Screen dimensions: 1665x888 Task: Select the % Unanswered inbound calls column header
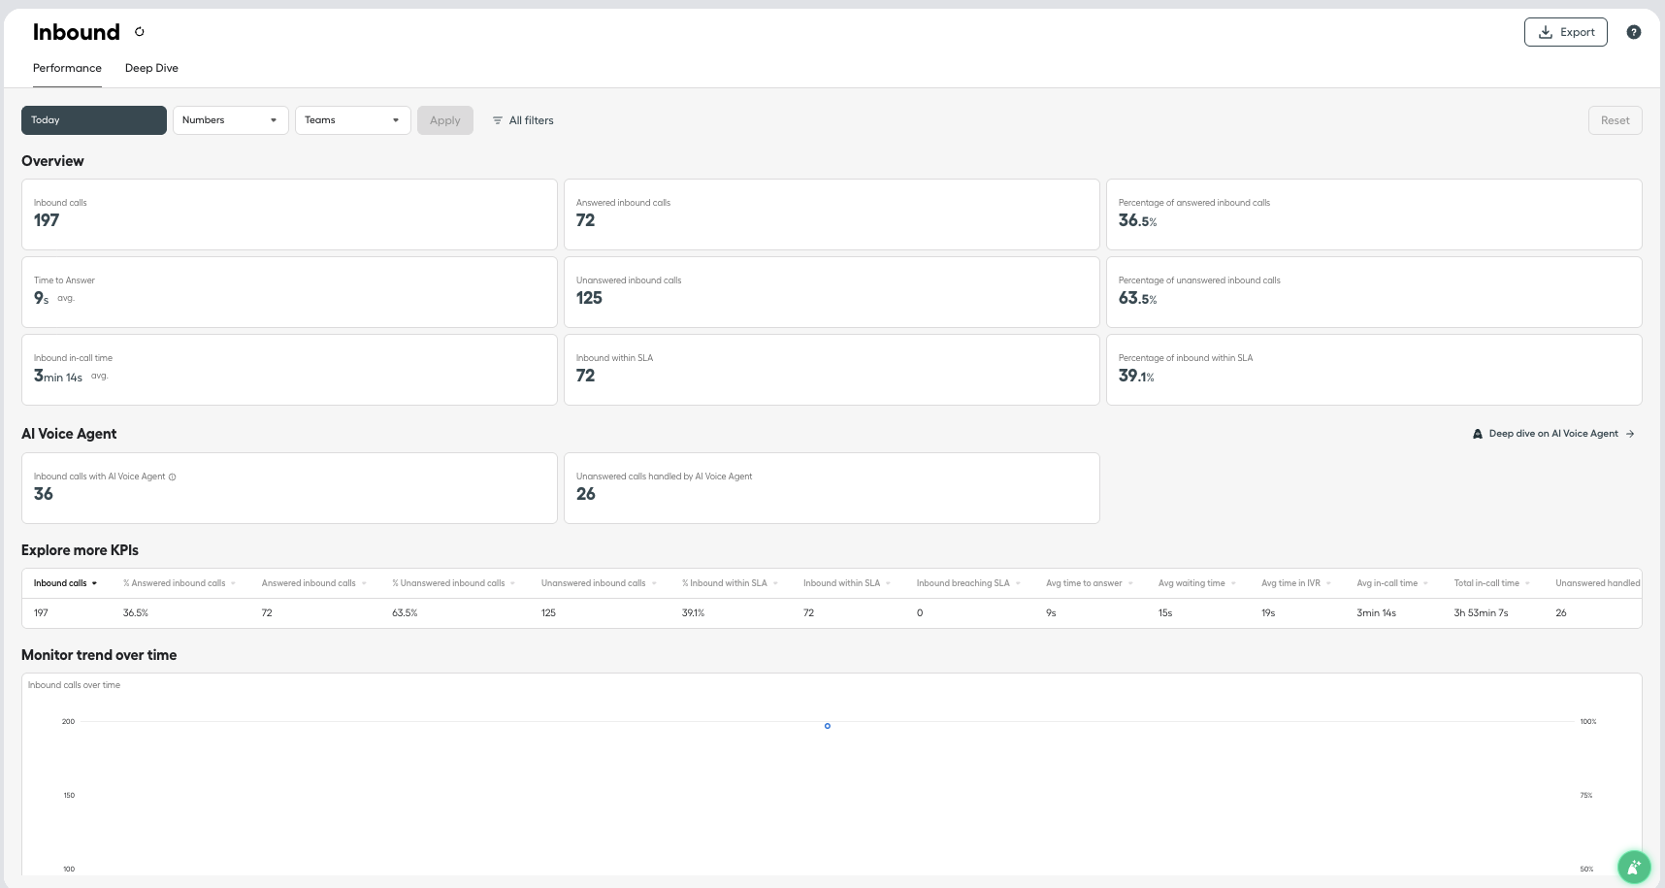click(x=453, y=583)
